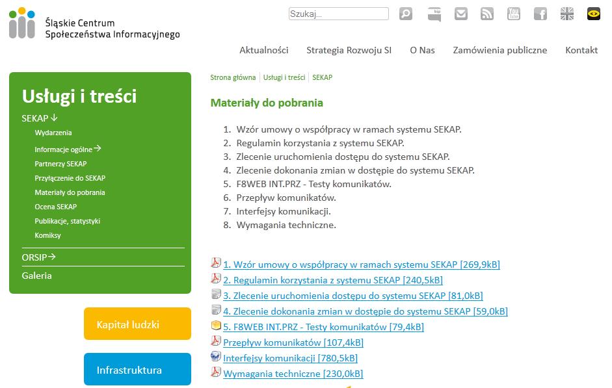Click list text 'Wymagania techniczne.'
612x388 pixels.
pos(286,225)
